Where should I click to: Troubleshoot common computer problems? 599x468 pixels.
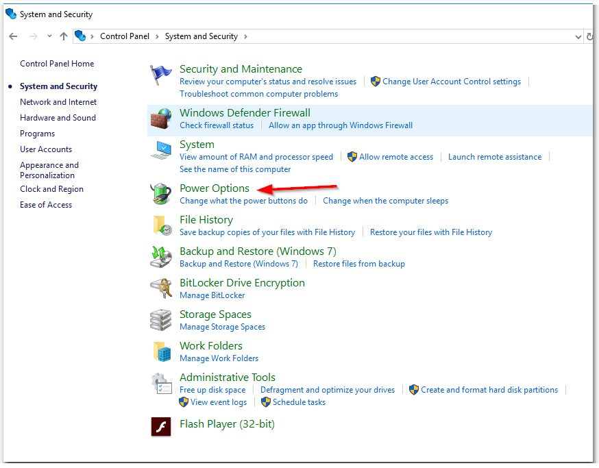coord(258,94)
